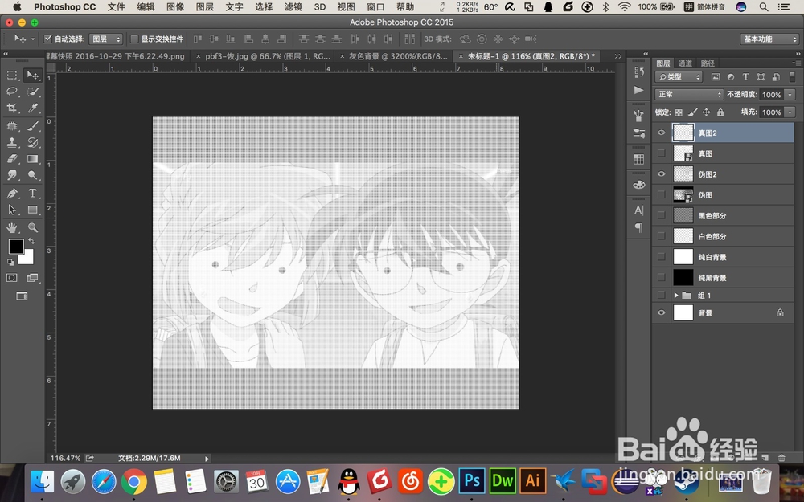Screen dimensions: 804x502
Task: Hide the 背景 layer
Action: [661, 312]
